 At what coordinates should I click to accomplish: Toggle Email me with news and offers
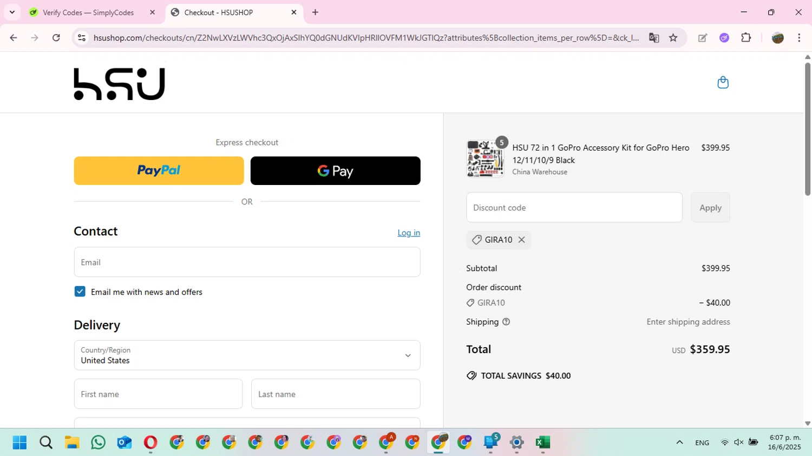(80, 292)
